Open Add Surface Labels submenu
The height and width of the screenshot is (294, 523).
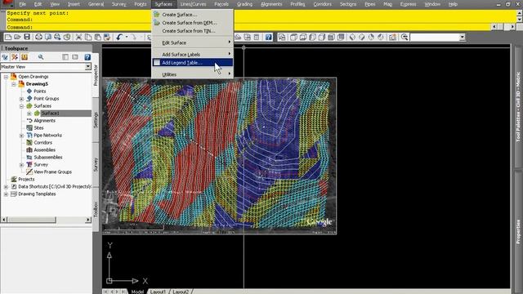click(193, 54)
